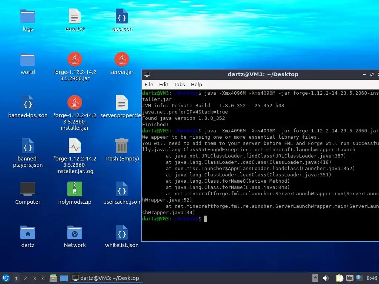The width and height of the screenshot is (379, 284).
Task: Select the forge installer.jar.log file icon
Action: (x=75, y=146)
